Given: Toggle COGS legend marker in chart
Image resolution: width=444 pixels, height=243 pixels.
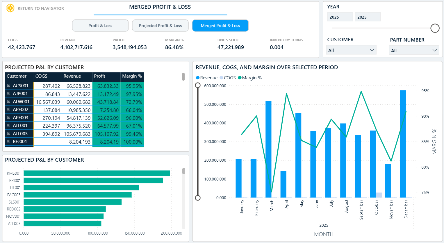Looking at the screenshot, I should pos(221,78).
